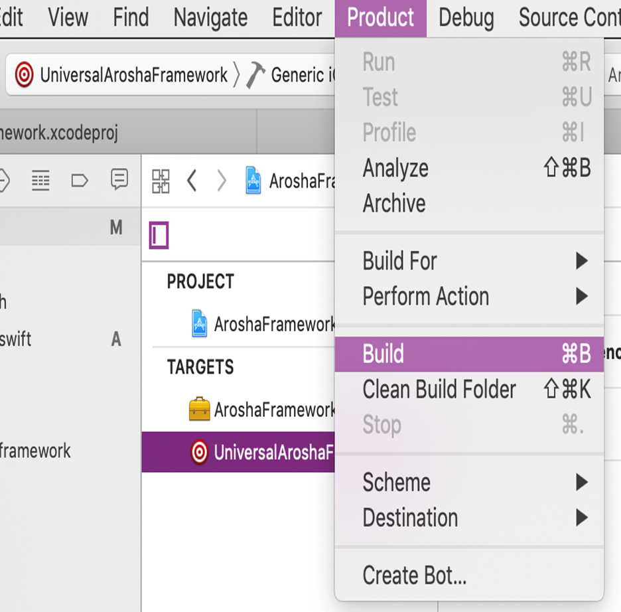Open the Product menu in menu bar
Viewport: 621px width, 612px height.
(x=381, y=18)
